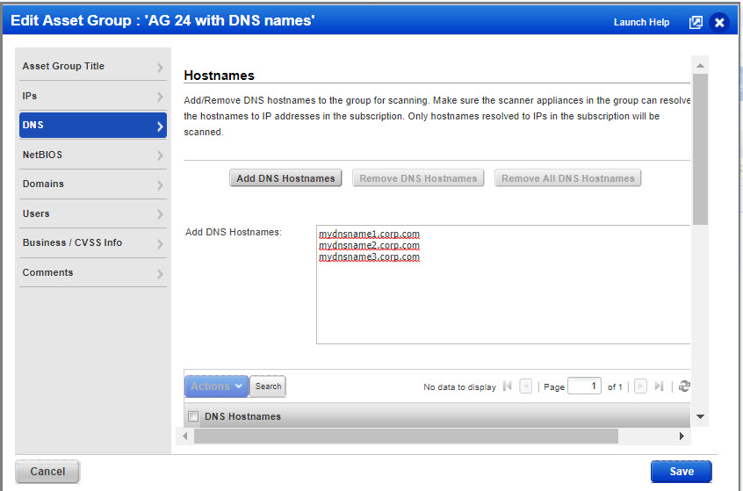
Task: Click the vertical scrollbar down arrow
Action: pos(700,416)
